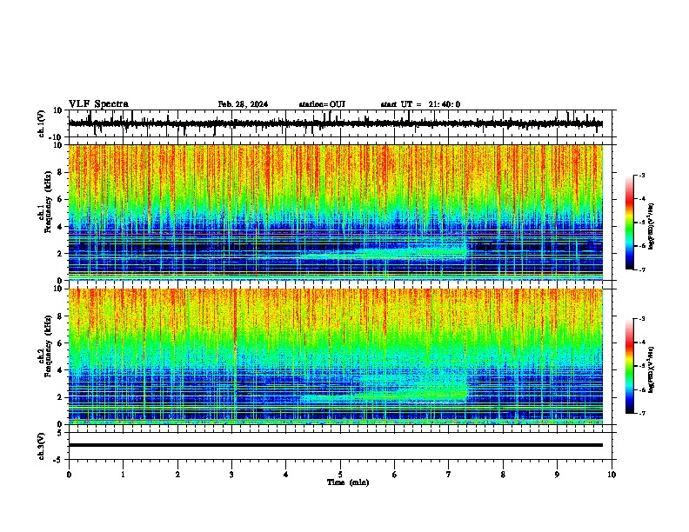689x532 pixels.
Task: Select the date text "Feb. 28, 2024"
Action: coord(243,104)
